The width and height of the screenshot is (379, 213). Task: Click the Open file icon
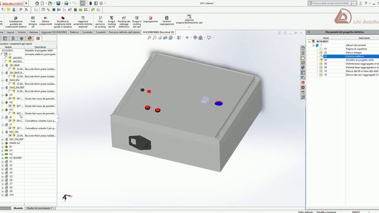point(50,4)
